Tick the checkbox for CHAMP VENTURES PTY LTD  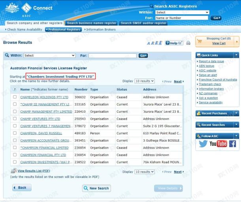click(15, 119)
